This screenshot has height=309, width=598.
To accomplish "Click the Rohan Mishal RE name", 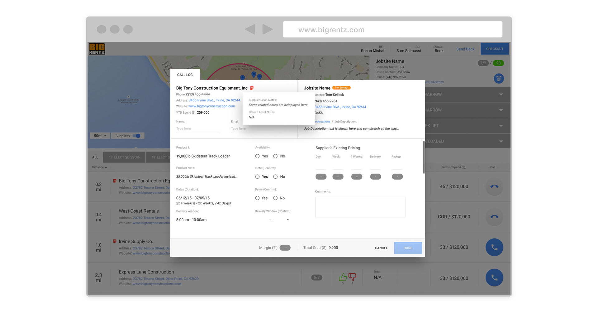I will pos(373,51).
